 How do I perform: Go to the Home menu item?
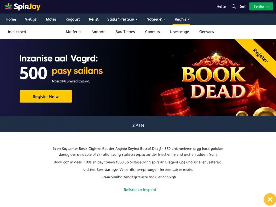11,19
